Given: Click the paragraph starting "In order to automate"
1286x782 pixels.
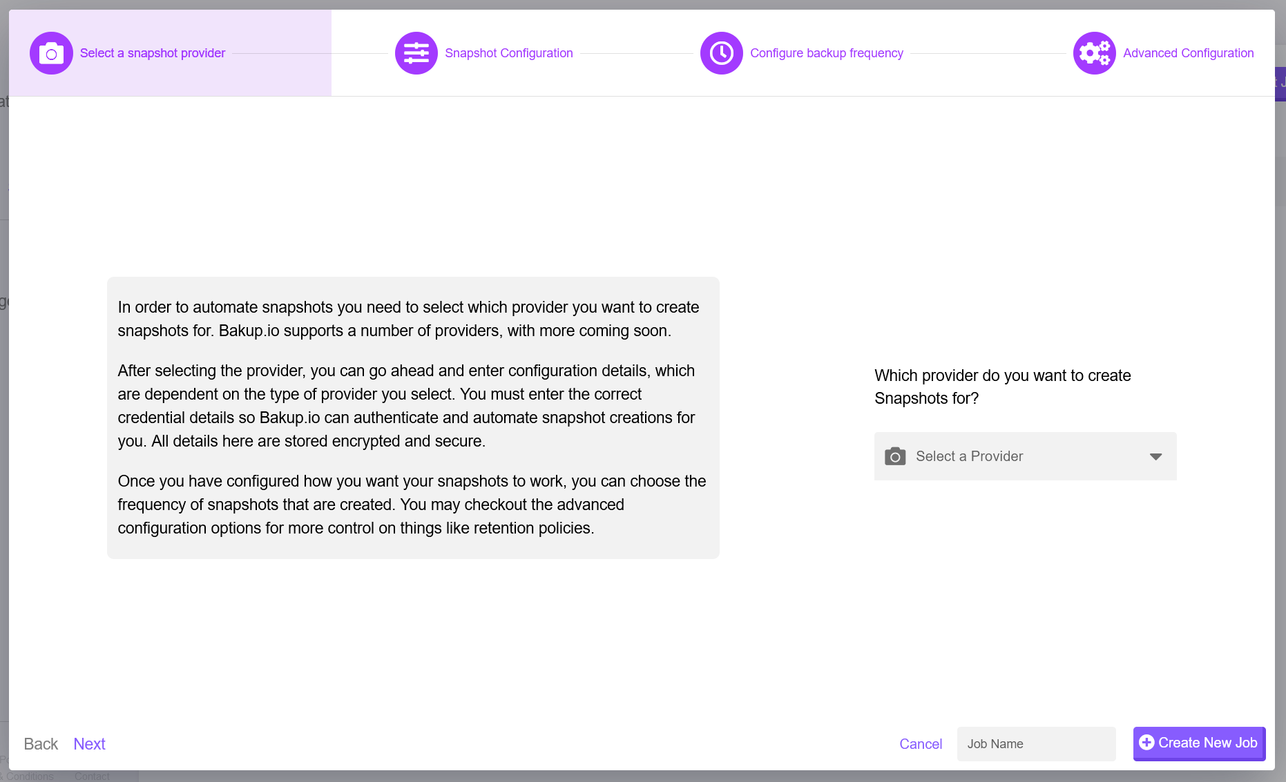Looking at the screenshot, I should coord(408,319).
